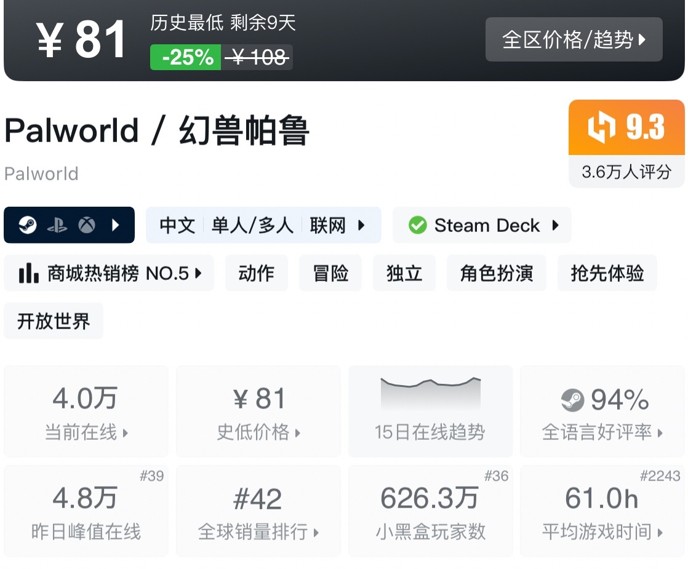Open 全区价格/趋势 price trend button

[x=574, y=39]
